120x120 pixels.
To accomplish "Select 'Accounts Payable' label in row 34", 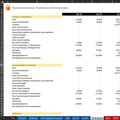I will click(x=19, y=83).
